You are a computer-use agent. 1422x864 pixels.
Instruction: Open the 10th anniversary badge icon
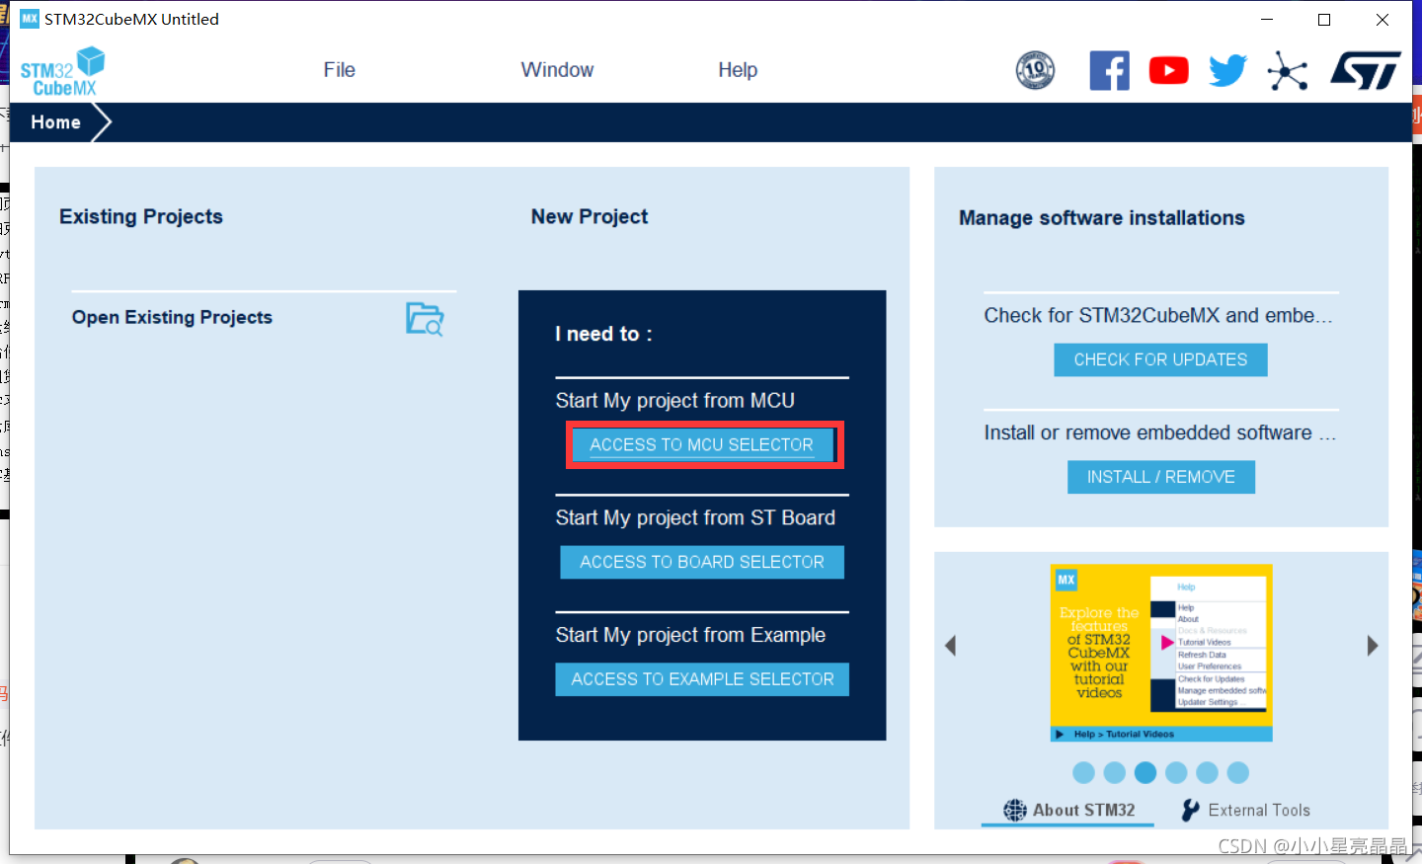[x=1035, y=70]
